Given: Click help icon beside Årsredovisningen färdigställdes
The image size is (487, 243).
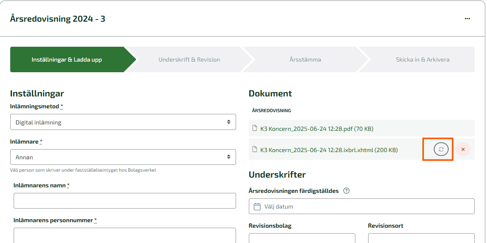Looking at the screenshot, I should (x=346, y=191).
